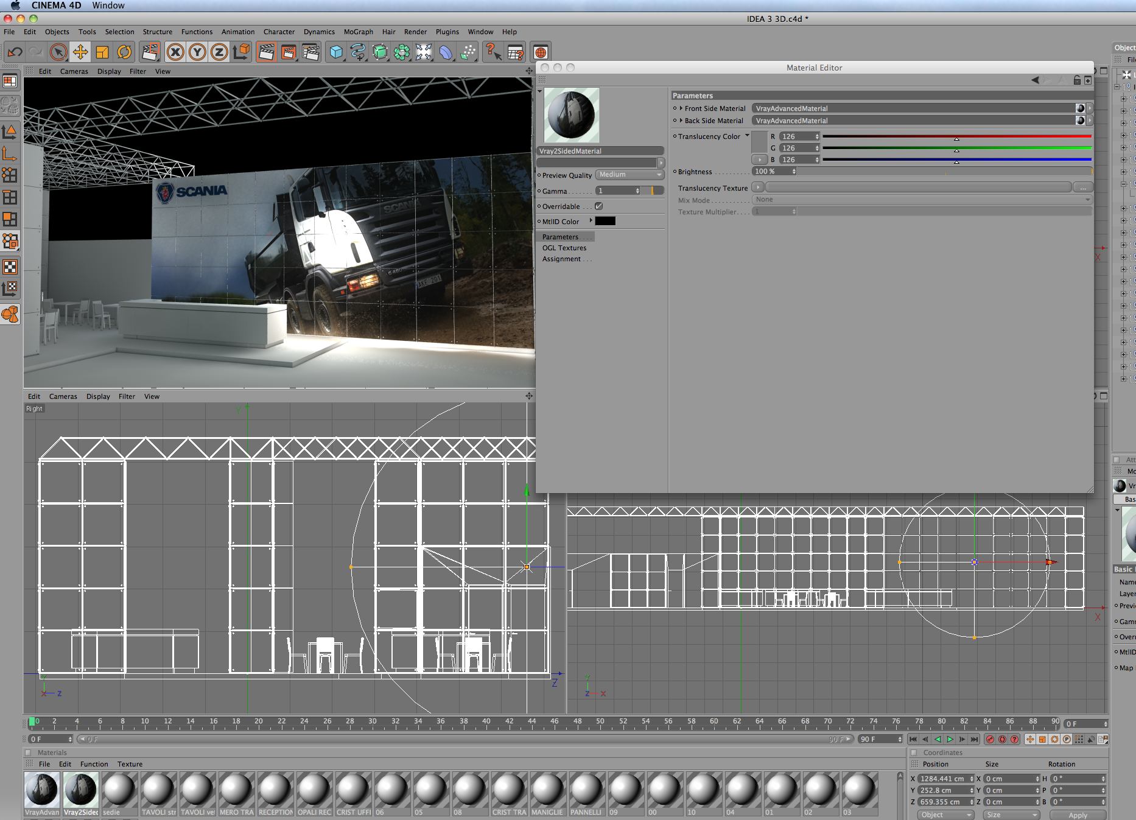Select the Live Selection cursor tool

[x=58, y=52]
